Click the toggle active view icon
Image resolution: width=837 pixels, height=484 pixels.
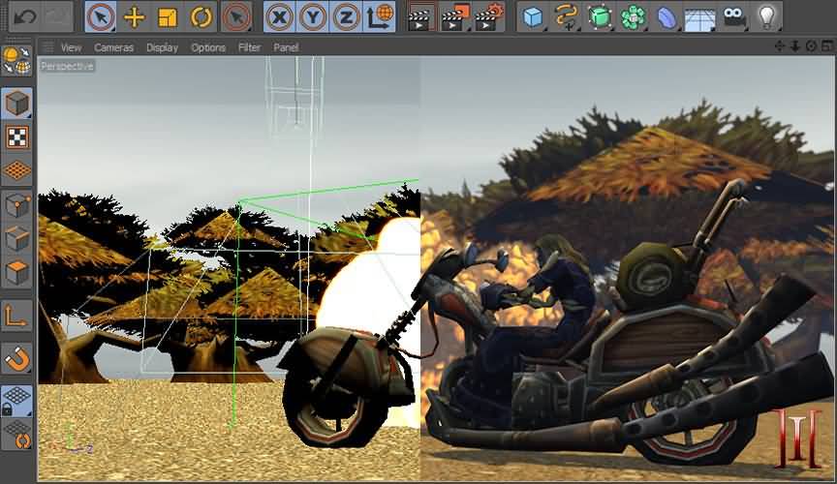pos(827,46)
